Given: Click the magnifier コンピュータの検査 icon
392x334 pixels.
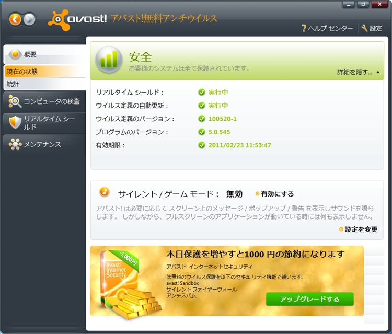Looking at the screenshot, I should click(x=15, y=101).
